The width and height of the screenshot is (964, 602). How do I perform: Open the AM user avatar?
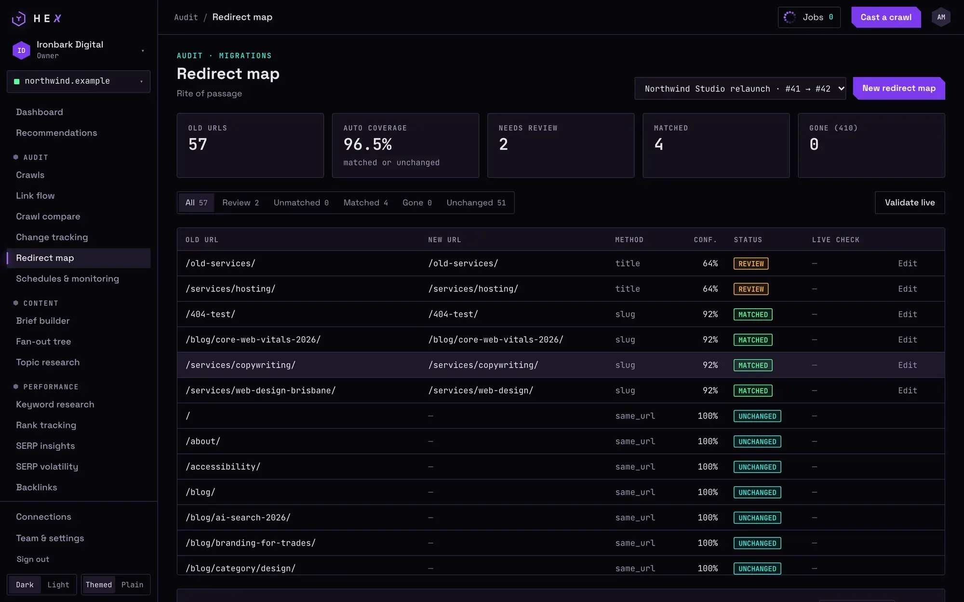coord(941,17)
